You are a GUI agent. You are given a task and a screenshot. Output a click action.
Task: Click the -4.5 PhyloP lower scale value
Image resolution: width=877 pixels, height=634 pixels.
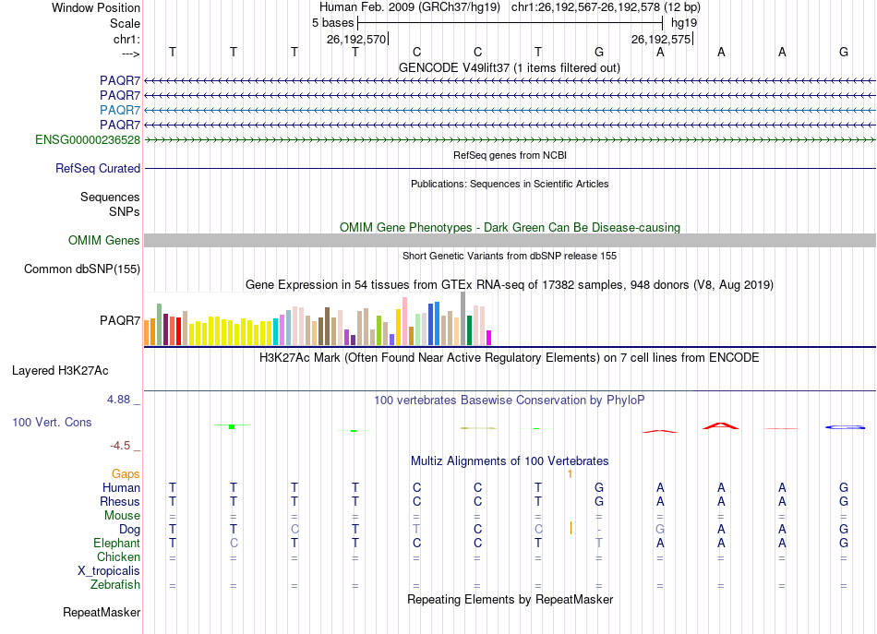click(120, 445)
